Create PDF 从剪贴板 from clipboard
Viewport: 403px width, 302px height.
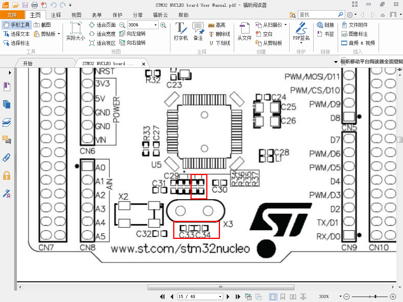coord(269,43)
